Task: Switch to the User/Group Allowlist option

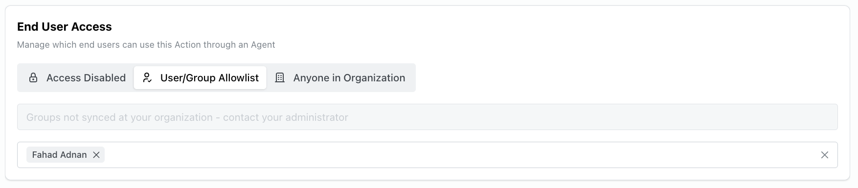Action: coord(200,78)
